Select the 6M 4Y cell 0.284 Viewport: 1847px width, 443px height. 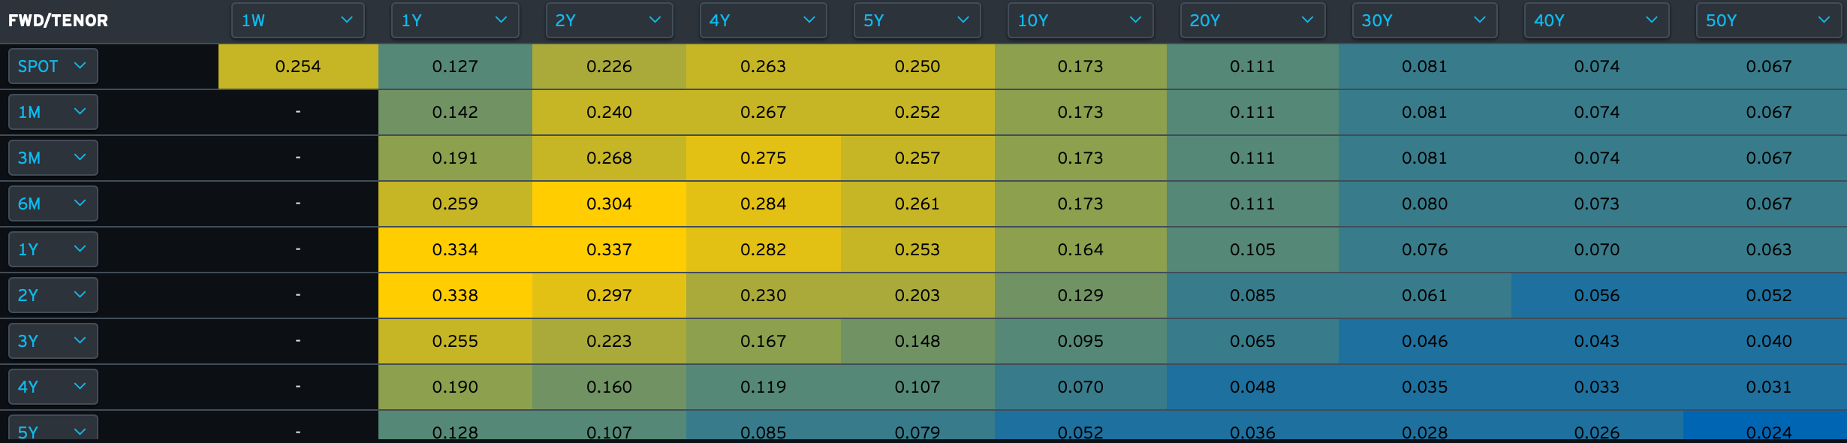[764, 203]
